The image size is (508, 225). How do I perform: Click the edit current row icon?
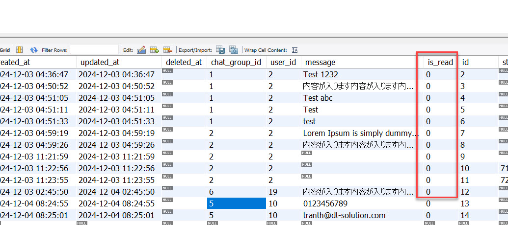tap(141, 50)
